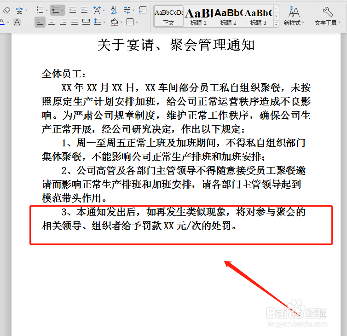Click the increase indent icon
347x336 pixels.
tap(84, 10)
